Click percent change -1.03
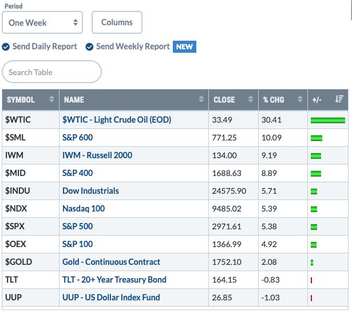The image size is (352, 313). coord(271,298)
